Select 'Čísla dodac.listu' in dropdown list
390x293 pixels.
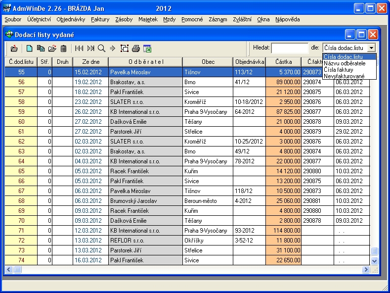[349, 57]
